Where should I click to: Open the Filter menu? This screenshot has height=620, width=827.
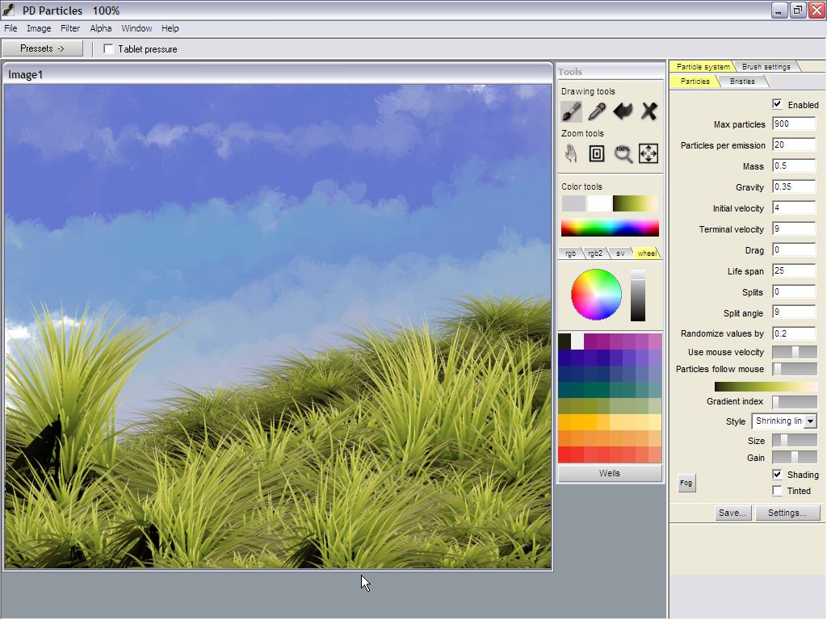(x=70, y=28)
